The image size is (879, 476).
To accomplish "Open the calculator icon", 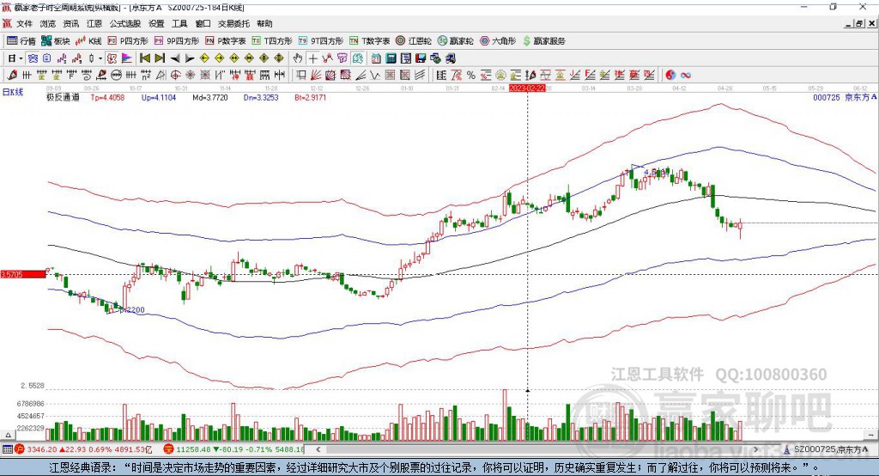I will [x=391, y=58].
